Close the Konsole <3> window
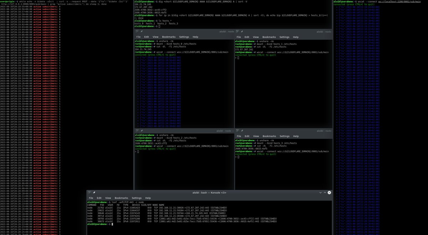Image resolution: width=428 pixels, height=235 pixels. tap(330, 192)
